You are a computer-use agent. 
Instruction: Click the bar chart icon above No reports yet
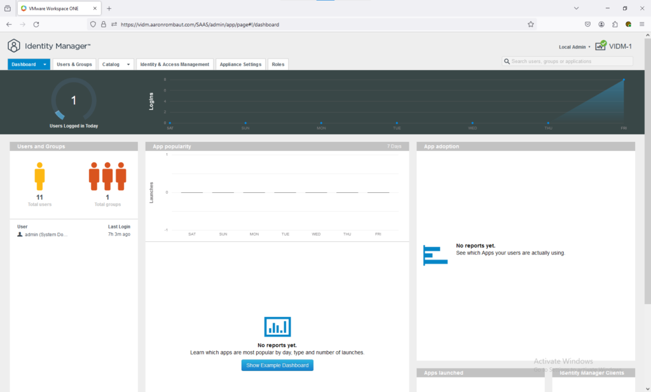pyautogui.click(x=277, y=326)
